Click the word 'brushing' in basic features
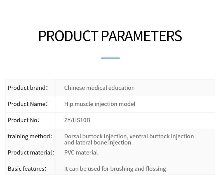Image resolution: width=221 pixels, height=188 pixels. tap(121, 169)
